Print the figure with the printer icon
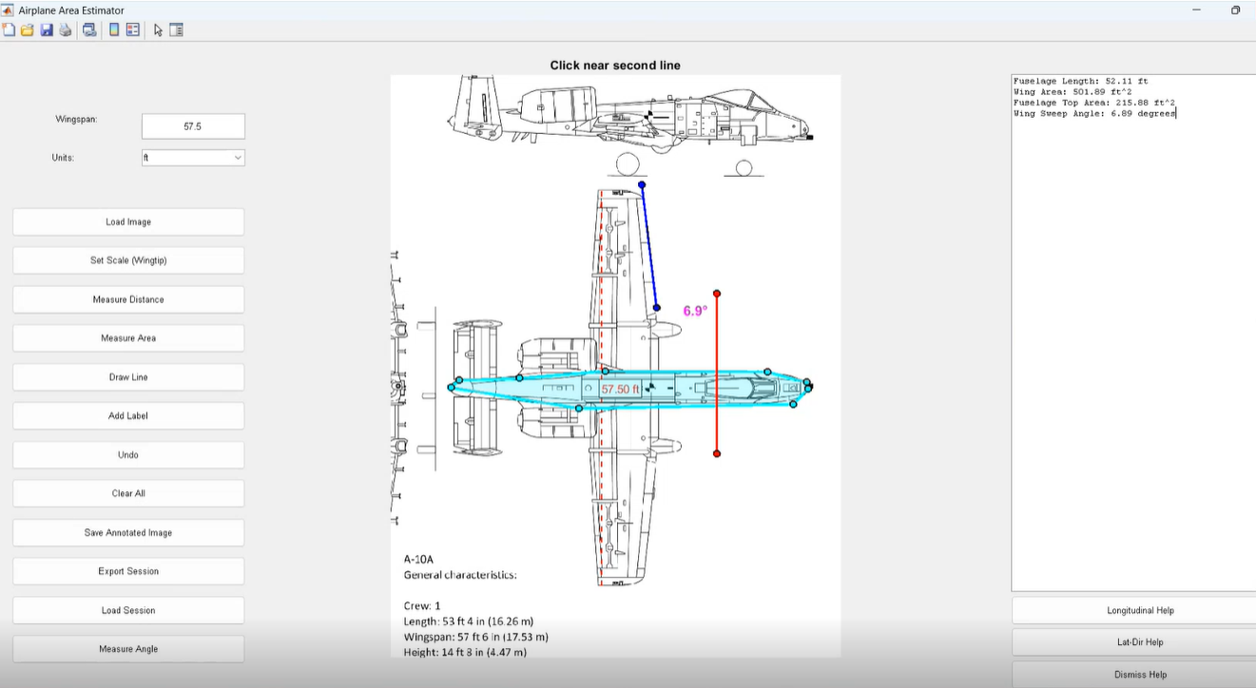Viewport: 1256px width, 688px height. (x=65, y=29)
